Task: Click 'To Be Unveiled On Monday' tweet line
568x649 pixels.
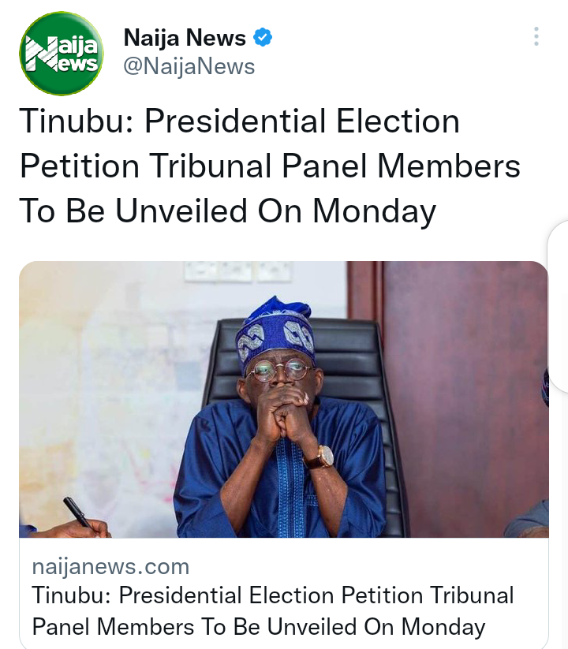Action: [x=228, y=211]
